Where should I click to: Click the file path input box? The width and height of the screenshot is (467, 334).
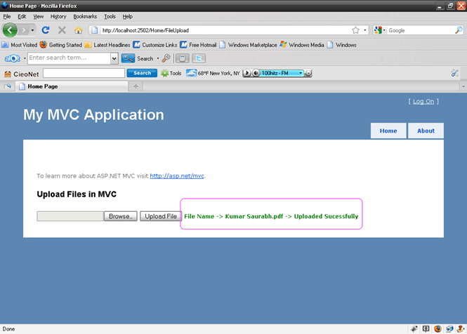tap(70, 216)
